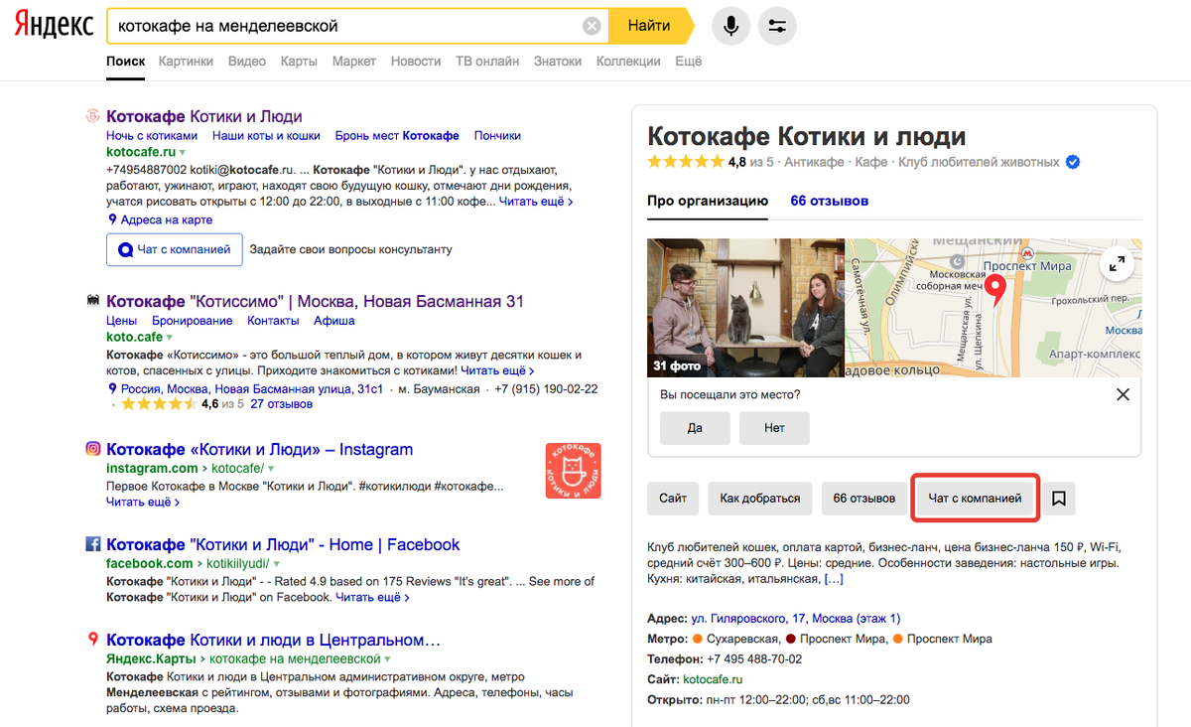Expand the map to fullscreen
Screen dimensions: 1191x727
[1118, 263]
